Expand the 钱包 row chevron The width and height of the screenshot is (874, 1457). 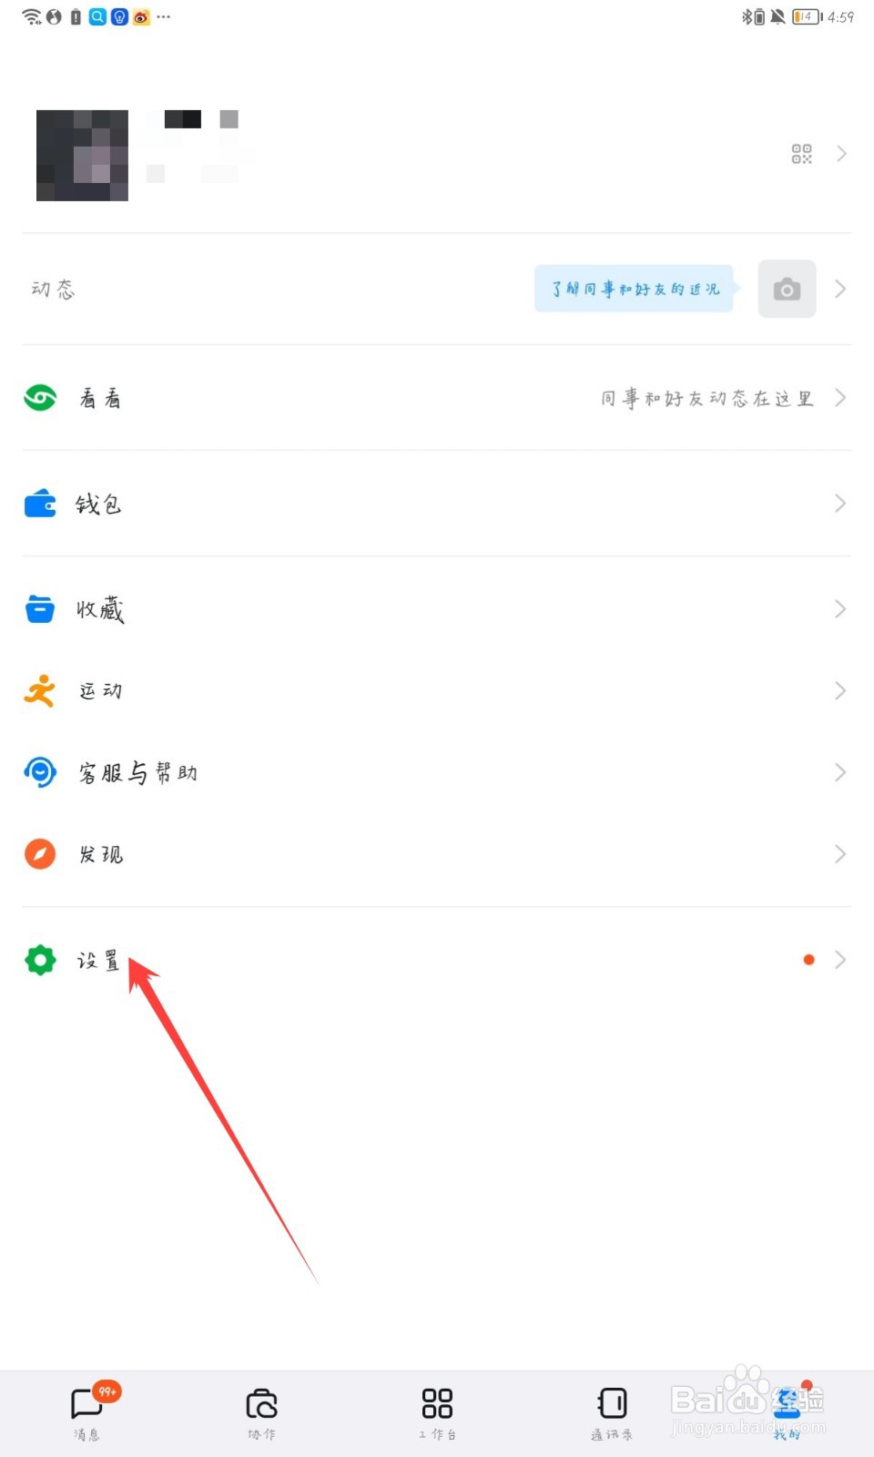840,504
